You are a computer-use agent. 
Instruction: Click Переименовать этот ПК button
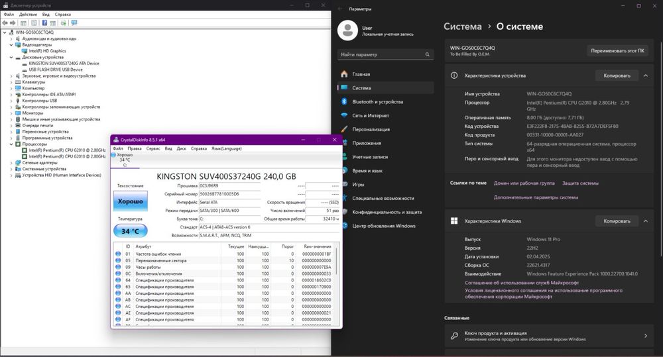(617, 51)
